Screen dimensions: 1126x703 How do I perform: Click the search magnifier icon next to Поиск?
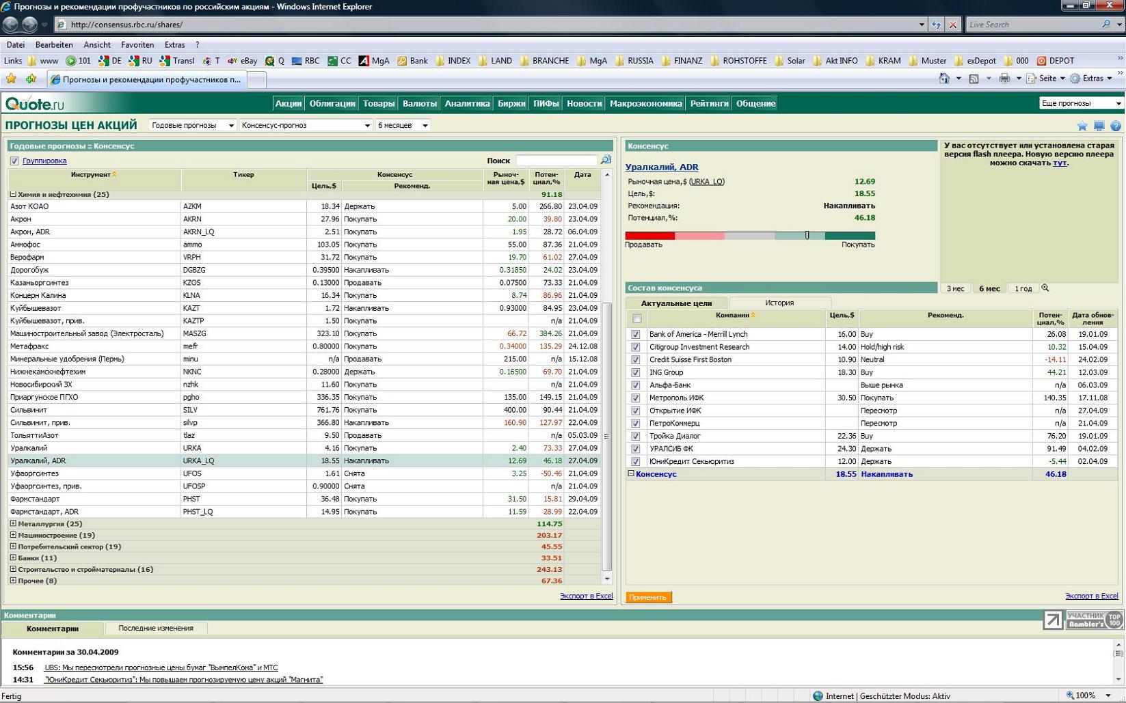point(605,160)
